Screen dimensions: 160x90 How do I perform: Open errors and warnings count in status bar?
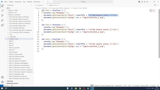click(7, 85)
